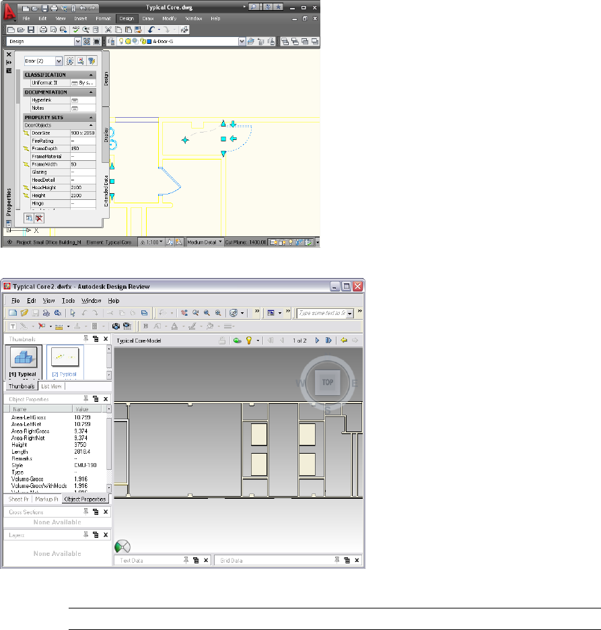
Task: Click Save icon in AutoCAD standard toolbar
Action: click(x=31, y=30)
